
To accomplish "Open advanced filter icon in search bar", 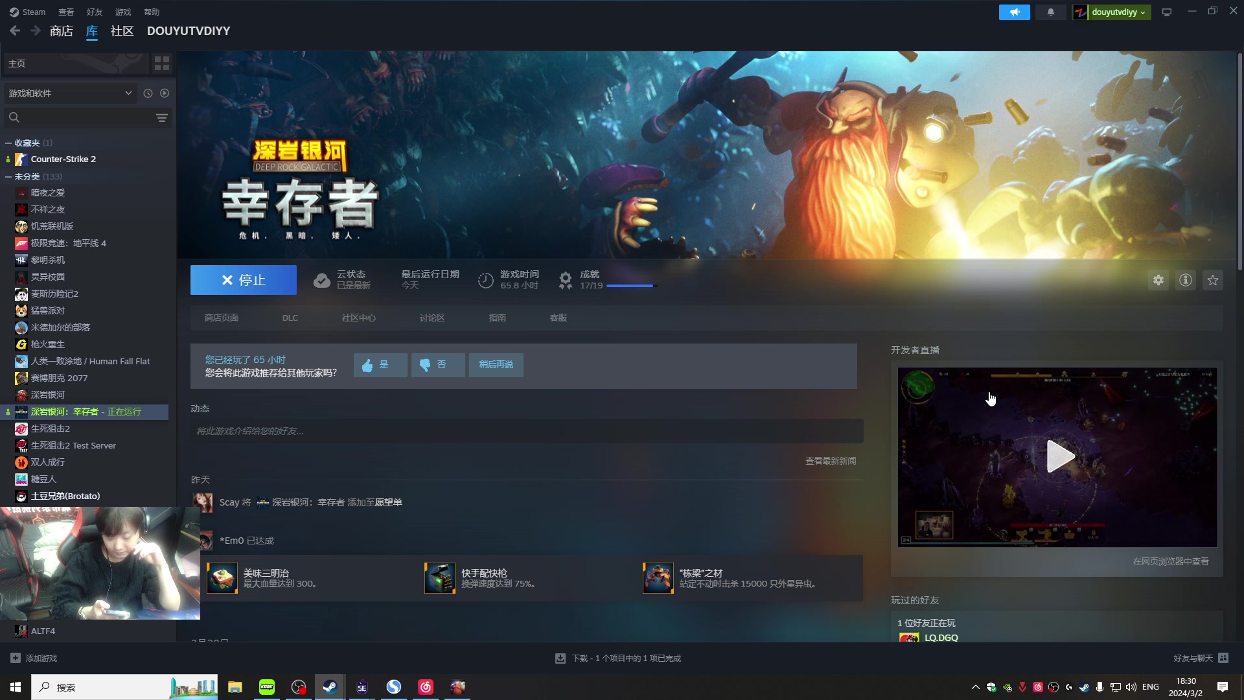I will coord(161,118).
